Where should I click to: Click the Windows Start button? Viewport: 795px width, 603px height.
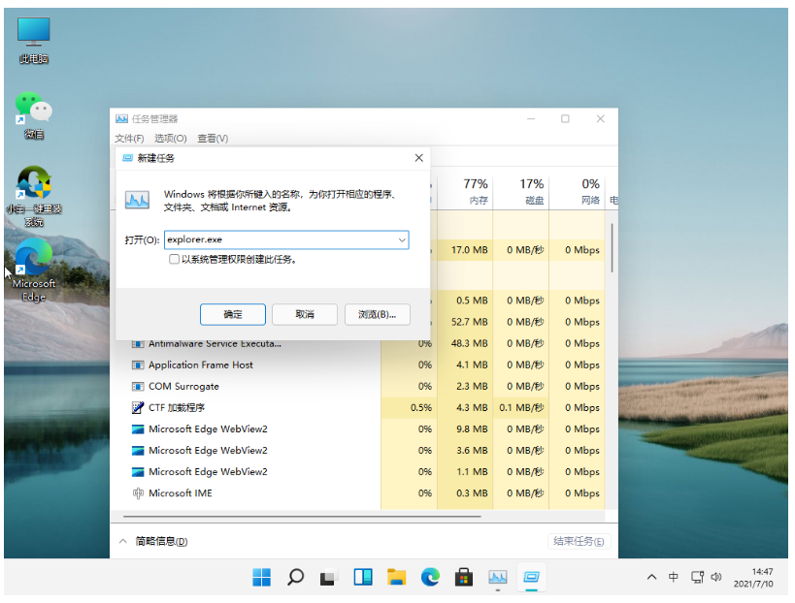[x=262, y=578]
